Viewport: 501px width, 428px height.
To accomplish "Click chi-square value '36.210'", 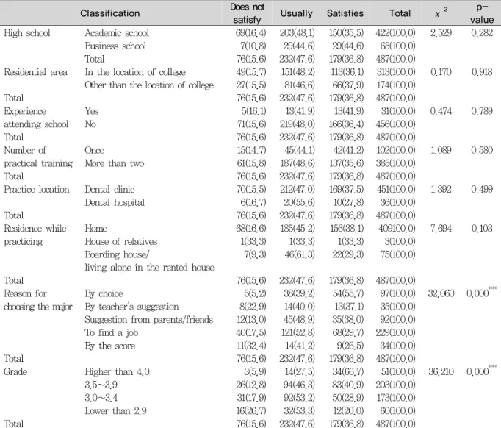I will [x=441, y=372].
